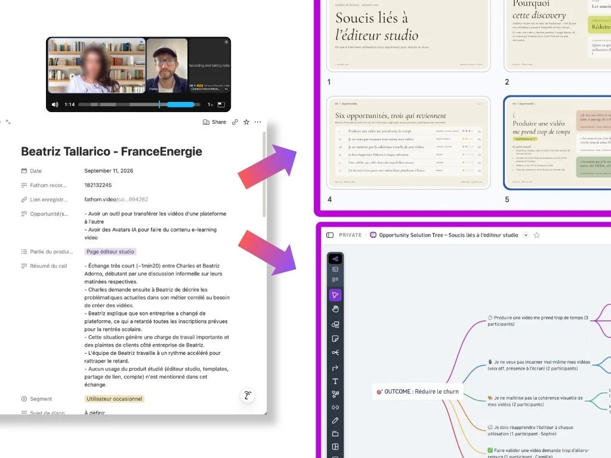Image resolution: width=611 pixels, height=458 pixels.
Task: Click the Partie du produit property label
Action: click(x=47, y=252)
